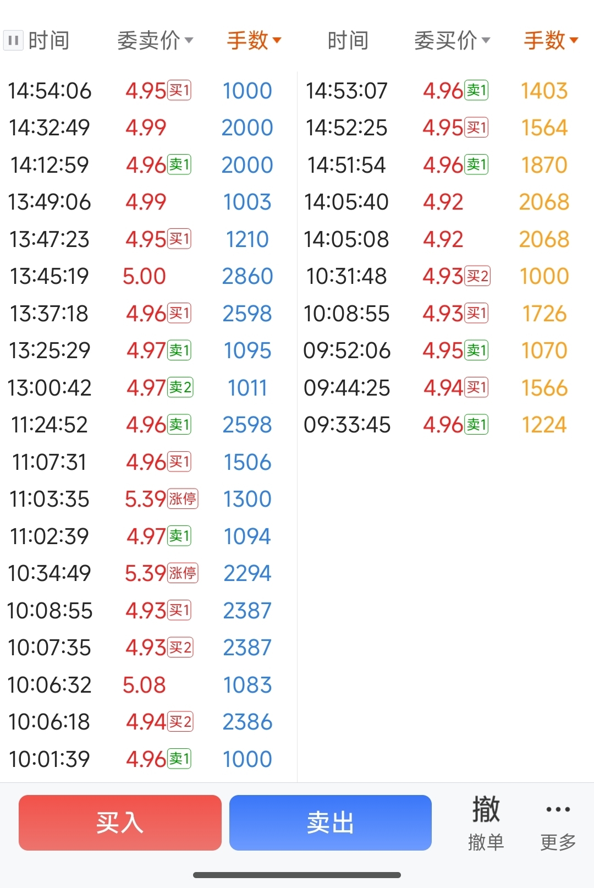Click the pause icon beside 时间
The image size is (594, 888).
13,41
